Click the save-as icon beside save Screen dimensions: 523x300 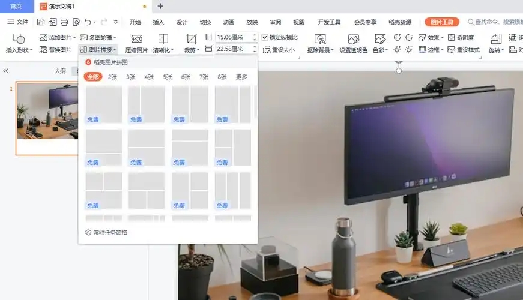click(53, 22)
